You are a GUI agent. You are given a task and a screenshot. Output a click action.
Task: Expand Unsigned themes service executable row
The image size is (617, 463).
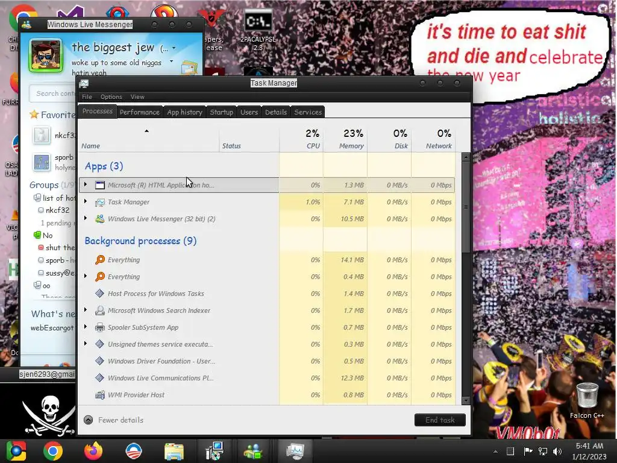(86, 344)
